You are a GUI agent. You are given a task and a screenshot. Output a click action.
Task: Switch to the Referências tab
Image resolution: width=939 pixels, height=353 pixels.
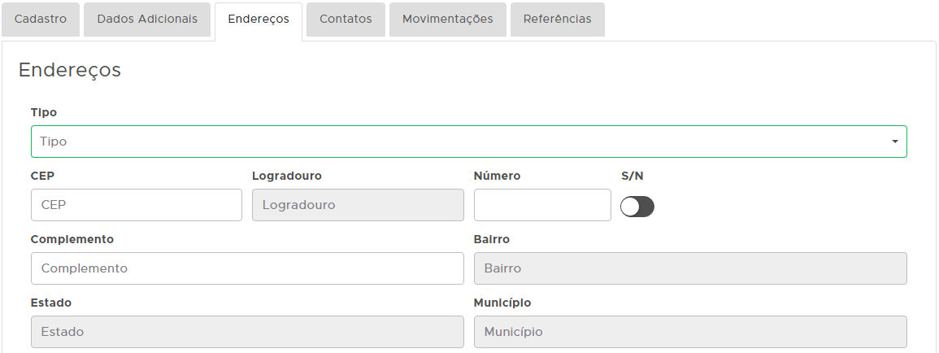(557, 19)
